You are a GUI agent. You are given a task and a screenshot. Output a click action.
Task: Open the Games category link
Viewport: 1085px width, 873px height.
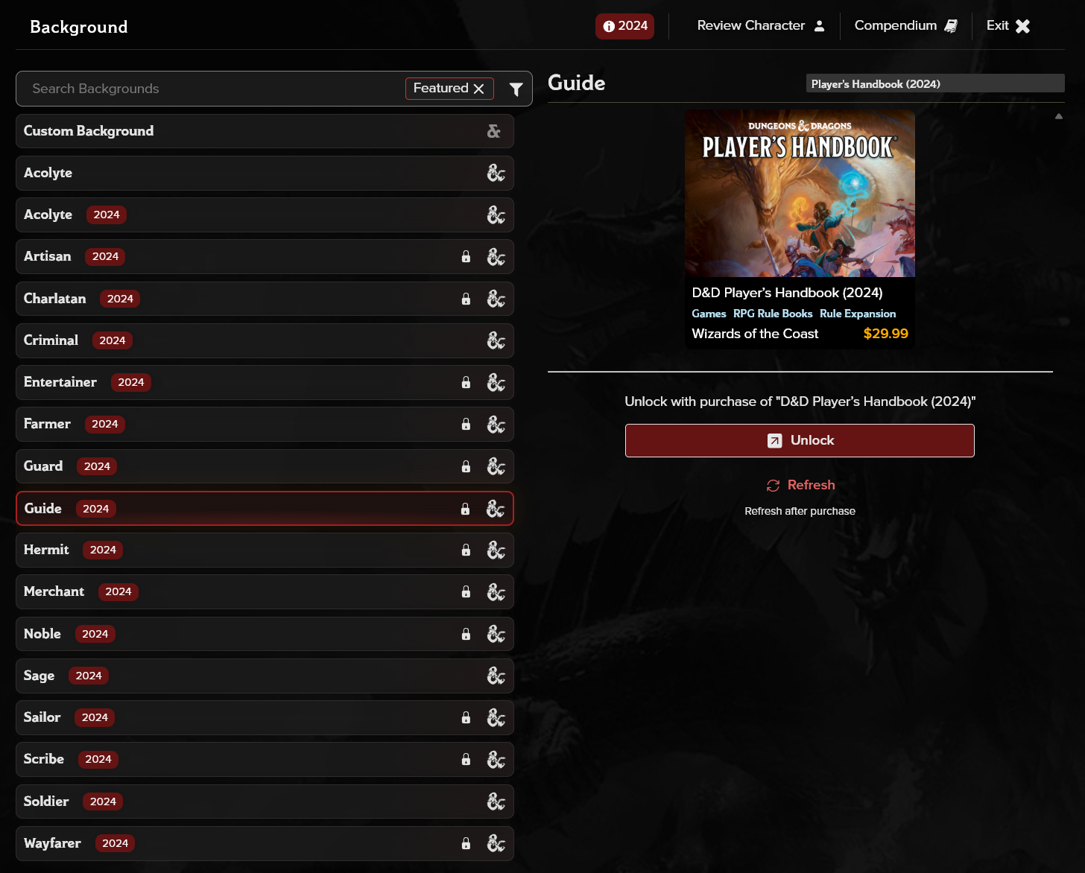pyautogui.click(x=709, y=314)
